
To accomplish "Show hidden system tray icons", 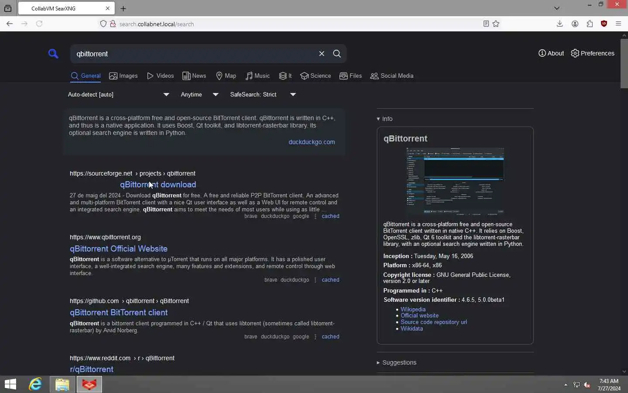I will 566,385.
